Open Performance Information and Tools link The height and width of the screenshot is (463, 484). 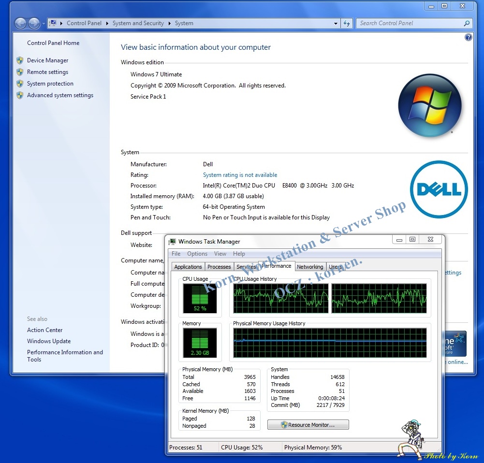coord(65,356)
